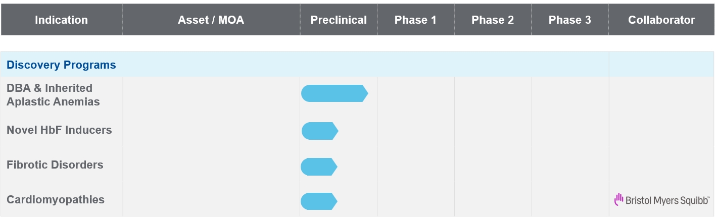Select the Fibrotic Disorders preclinical progress bar

(x=318, y=167)
